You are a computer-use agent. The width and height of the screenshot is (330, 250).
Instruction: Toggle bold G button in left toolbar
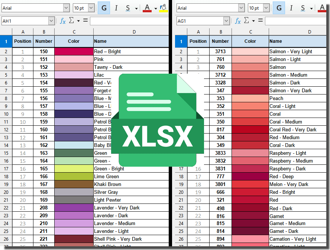104,8
